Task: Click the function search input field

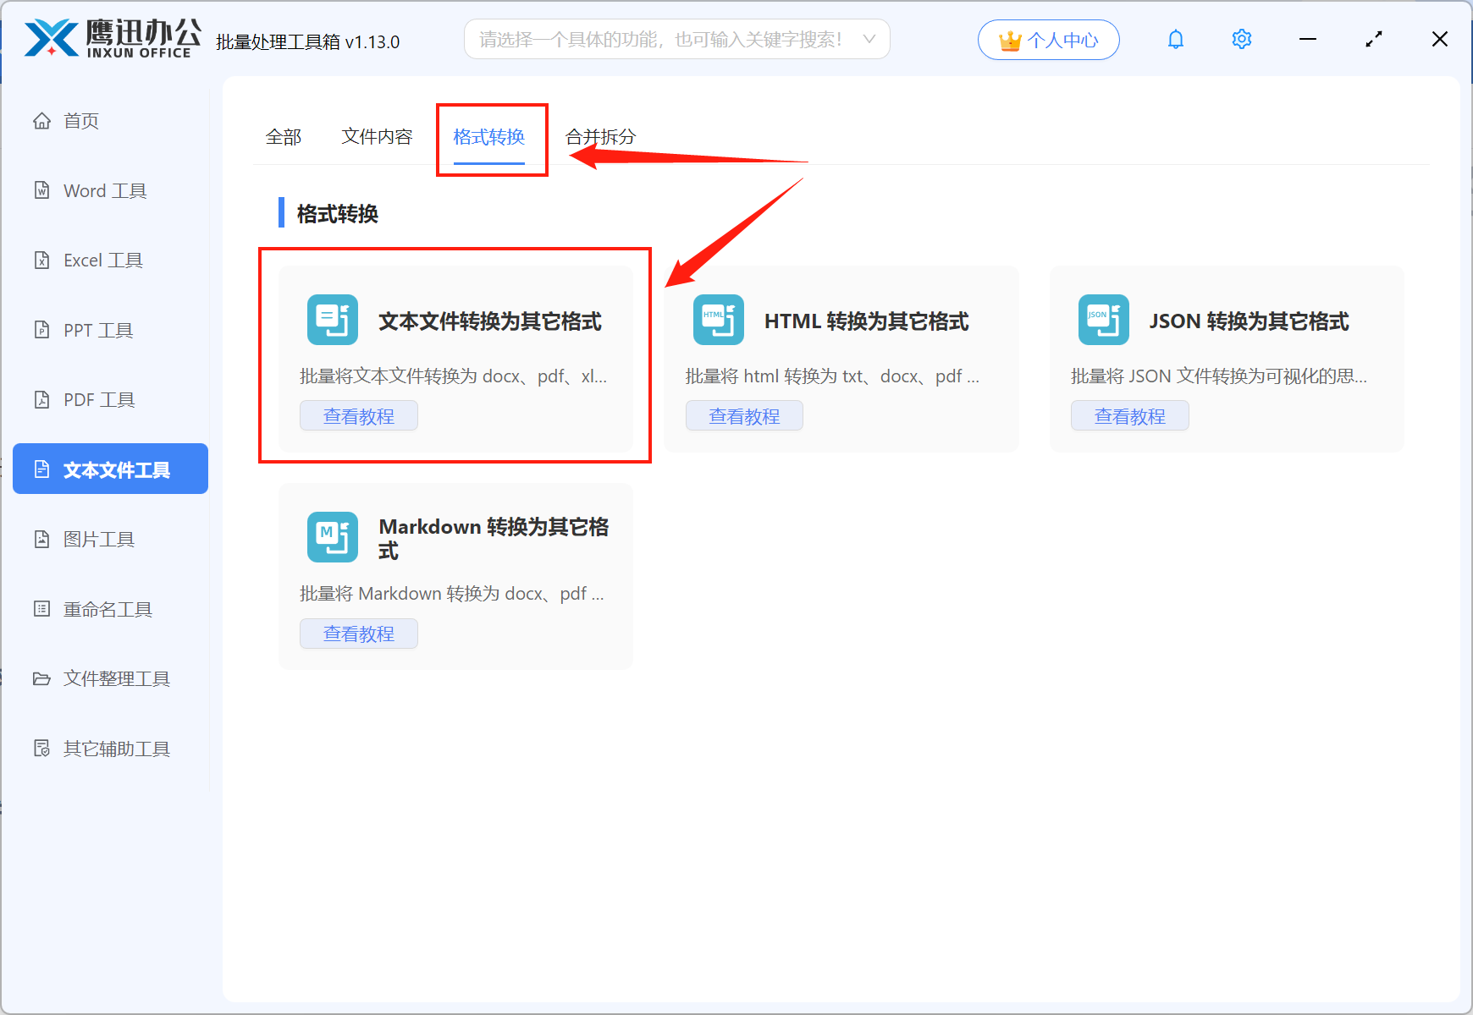Action: coord(660,40)
